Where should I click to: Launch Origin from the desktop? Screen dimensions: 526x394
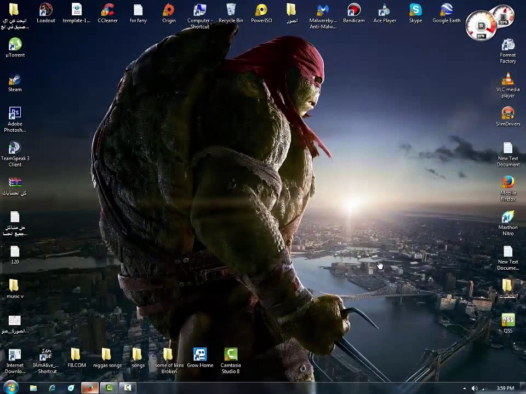(x=169, y=11)
